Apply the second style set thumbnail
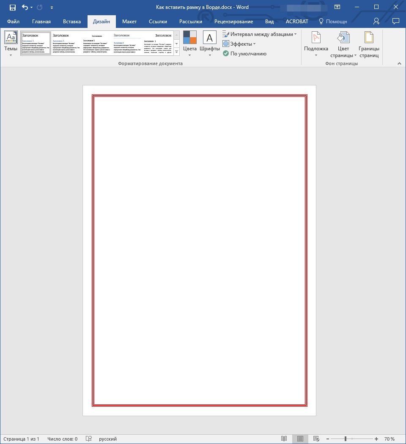Viewport: 406px width, 444px height. tap(66, 43)
